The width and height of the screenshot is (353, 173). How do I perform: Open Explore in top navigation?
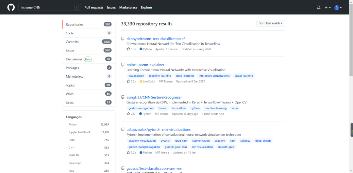click(x=146, y=8)
